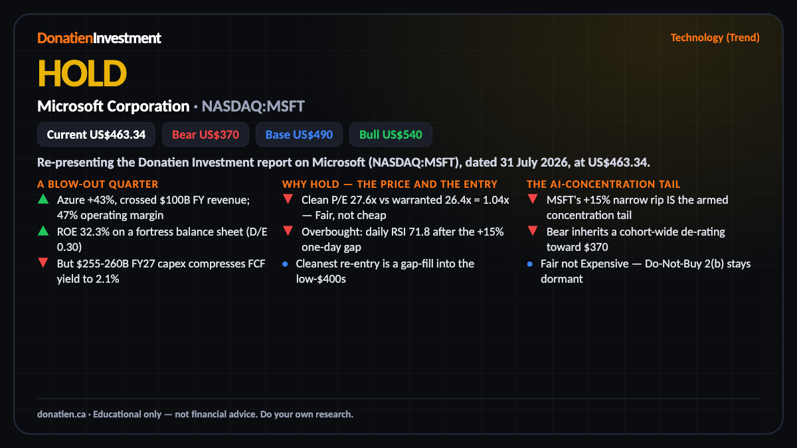Image resolution: width=797 pixels, height=448 pixels.
Task: Click the red triangle beside Bear inherits de-rating
Action: point(533,231)
